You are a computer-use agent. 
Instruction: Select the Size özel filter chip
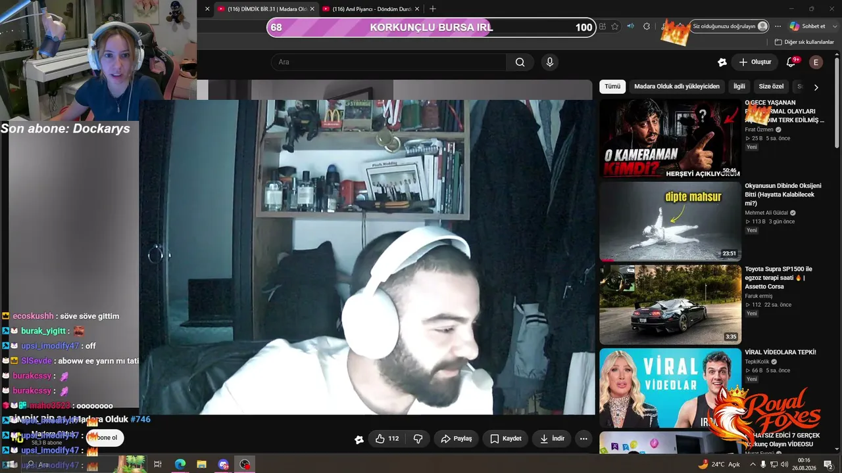coord(771,87)
